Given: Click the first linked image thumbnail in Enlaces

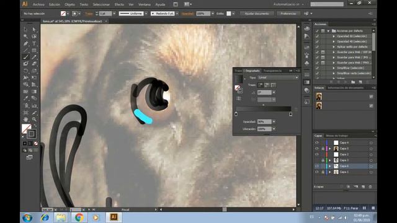Looking at the screenshot, I should [x=319, y=97].
